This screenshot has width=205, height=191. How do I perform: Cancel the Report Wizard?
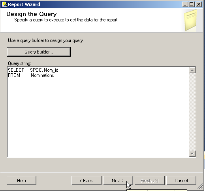(181, 180)
